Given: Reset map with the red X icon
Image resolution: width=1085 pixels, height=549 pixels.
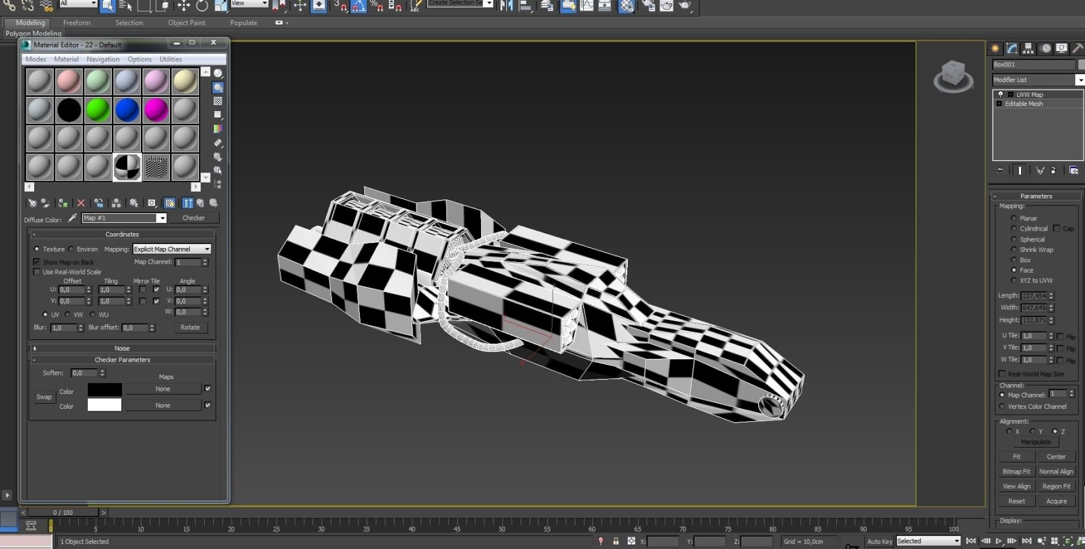Looking at the screenshot, I should click(81, 203).
